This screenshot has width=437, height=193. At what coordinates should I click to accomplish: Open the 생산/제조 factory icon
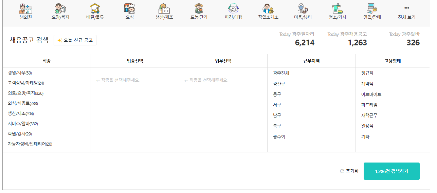tap(164, 8)
